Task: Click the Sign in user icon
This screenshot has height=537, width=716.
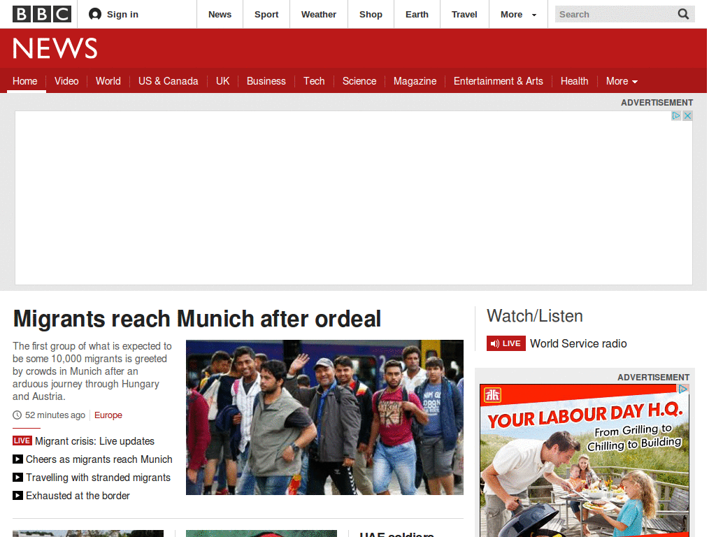Action: [95, 14]
